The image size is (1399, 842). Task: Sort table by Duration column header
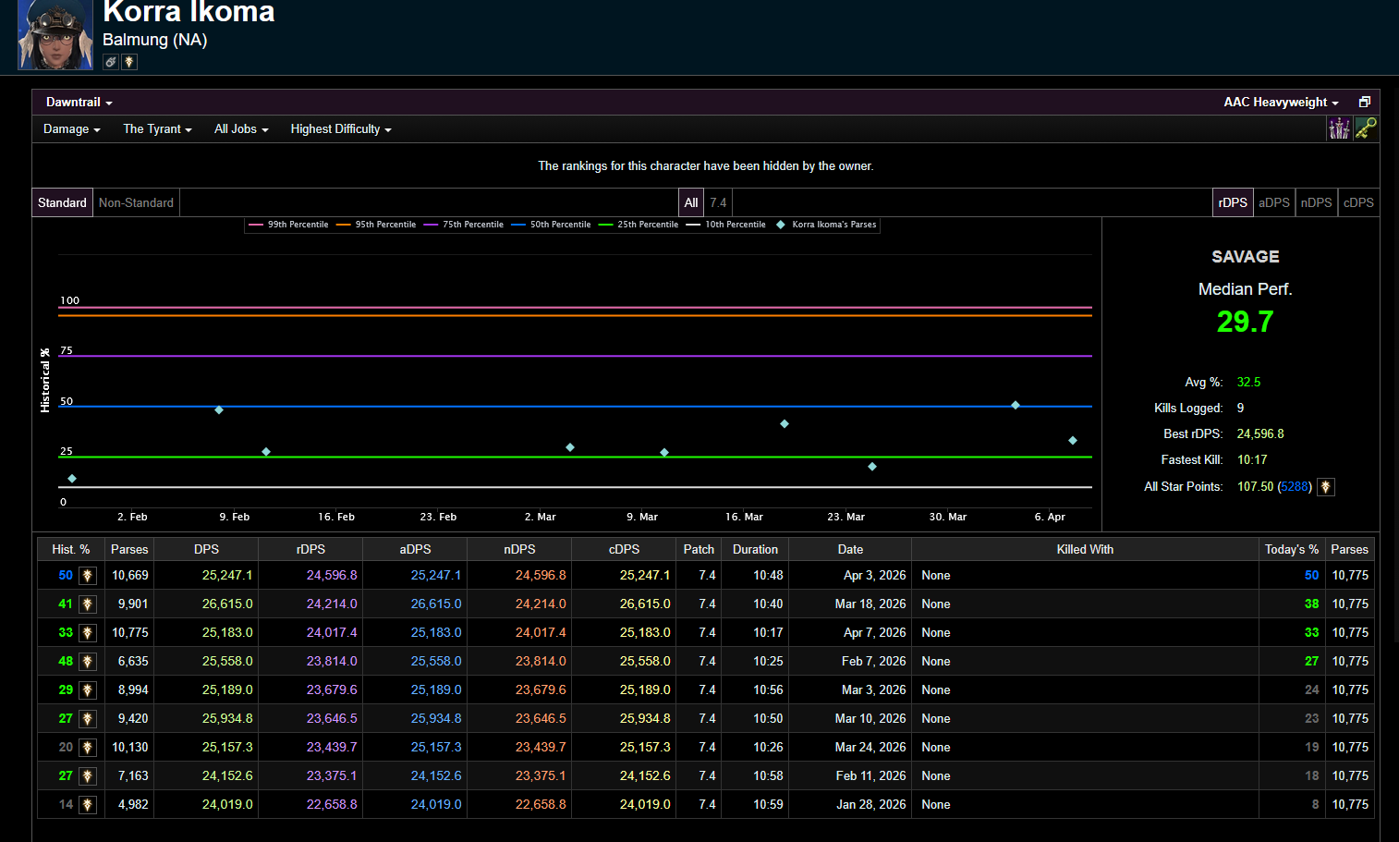pyautogui.click(x=755, y=549)
